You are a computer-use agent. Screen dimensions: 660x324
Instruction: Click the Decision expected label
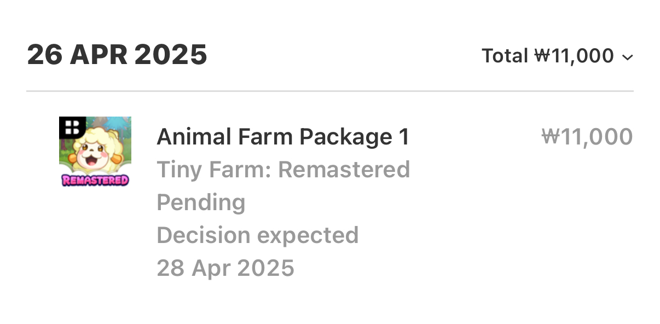257,235
